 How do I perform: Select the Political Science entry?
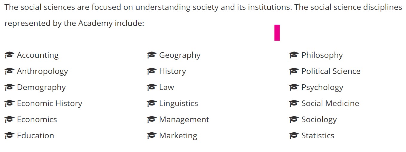click(x=331, y=71)
